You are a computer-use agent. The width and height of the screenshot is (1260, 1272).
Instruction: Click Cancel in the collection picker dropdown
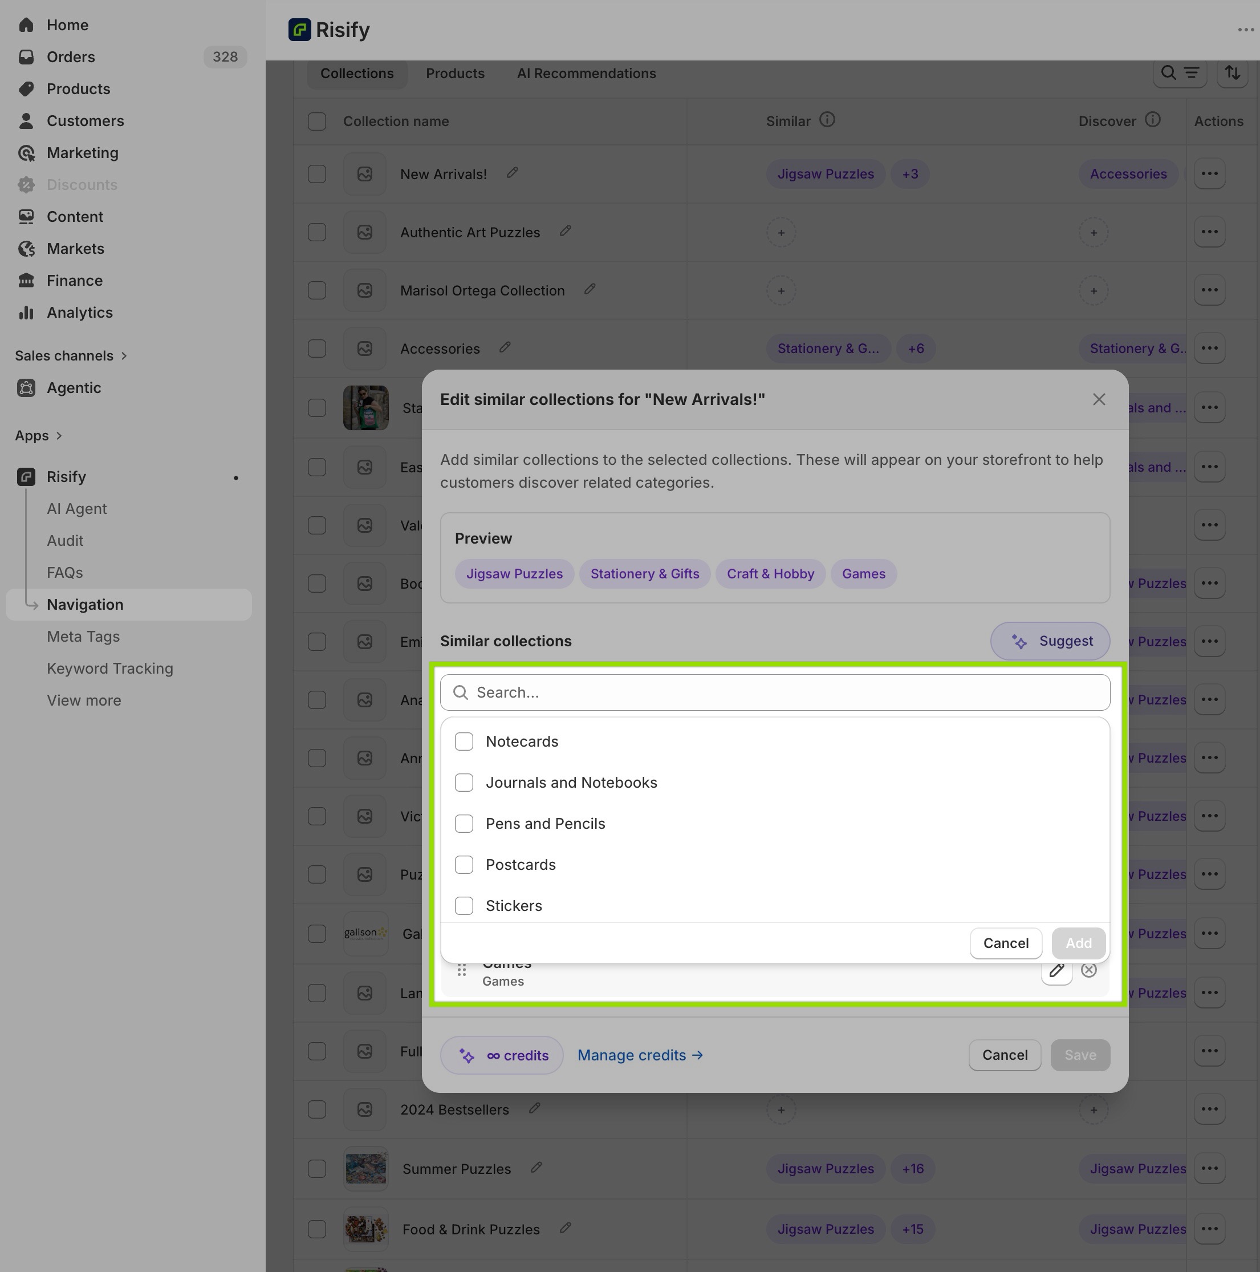[1005, 943]
